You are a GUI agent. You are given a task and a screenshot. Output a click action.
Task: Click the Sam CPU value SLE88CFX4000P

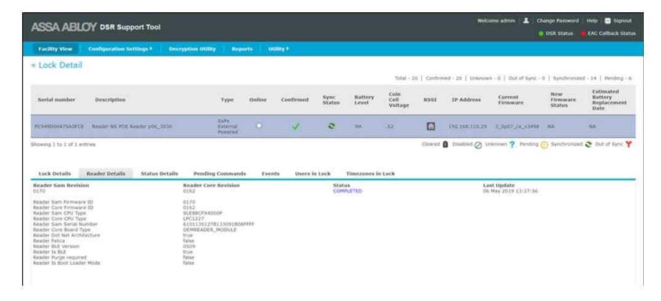203,213
